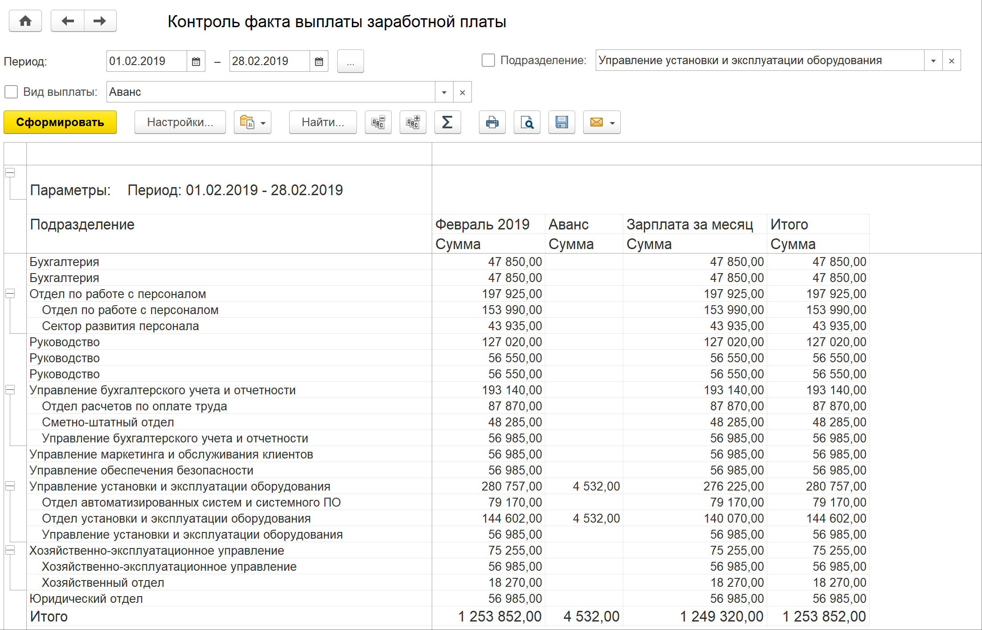This screenshot has height=630, width=982.
Task: Clear the Вид выплаты field value
Action: (x=462, y=92)
